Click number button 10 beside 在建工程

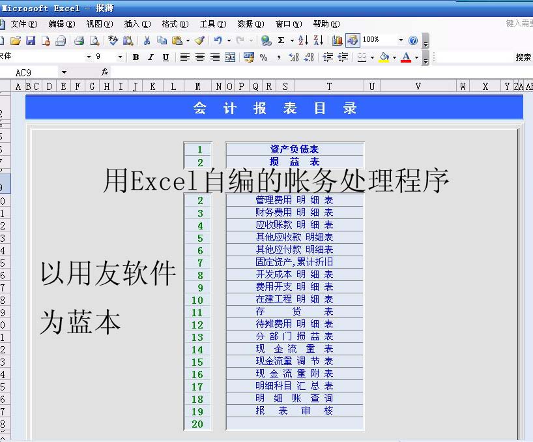coord(197,301)
